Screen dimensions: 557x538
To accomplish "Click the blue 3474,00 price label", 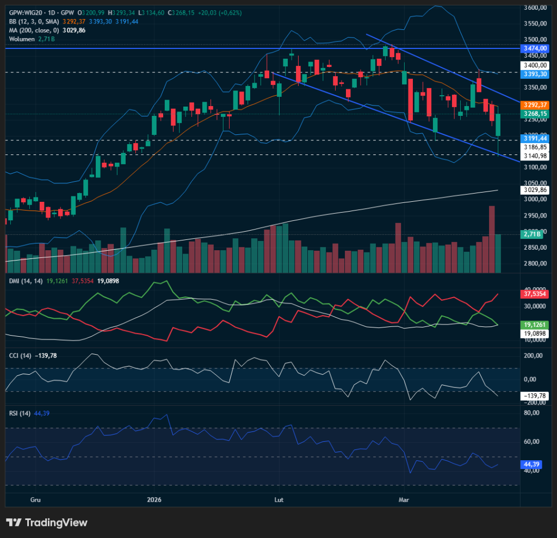I will [x=534, y=48].
